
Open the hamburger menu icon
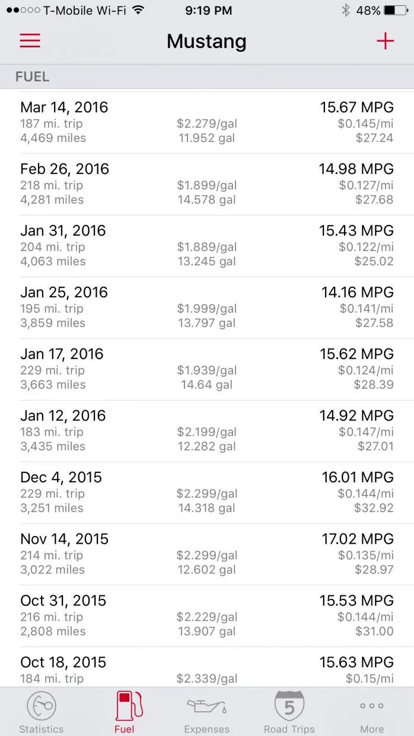(30, 40)
